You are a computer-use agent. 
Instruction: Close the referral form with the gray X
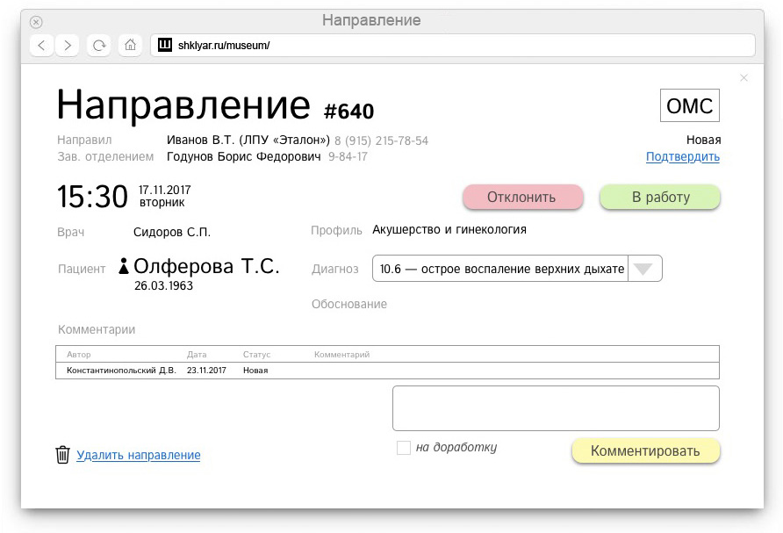coord(743,78)
